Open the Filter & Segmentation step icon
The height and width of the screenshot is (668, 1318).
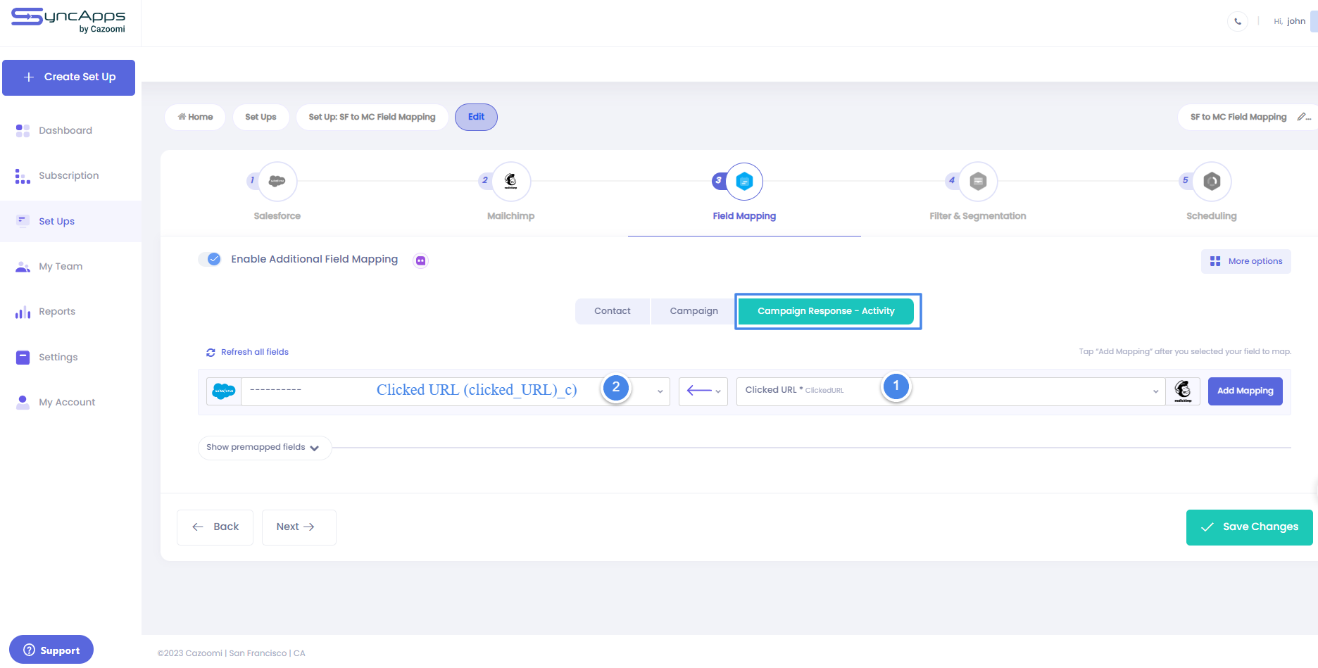coord(978,182)
